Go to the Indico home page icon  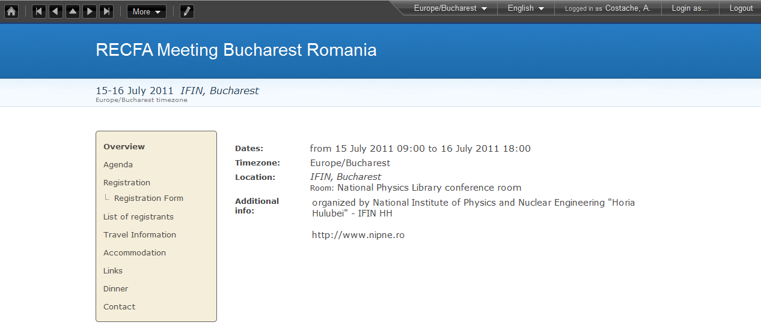click(x=11, y=11)
